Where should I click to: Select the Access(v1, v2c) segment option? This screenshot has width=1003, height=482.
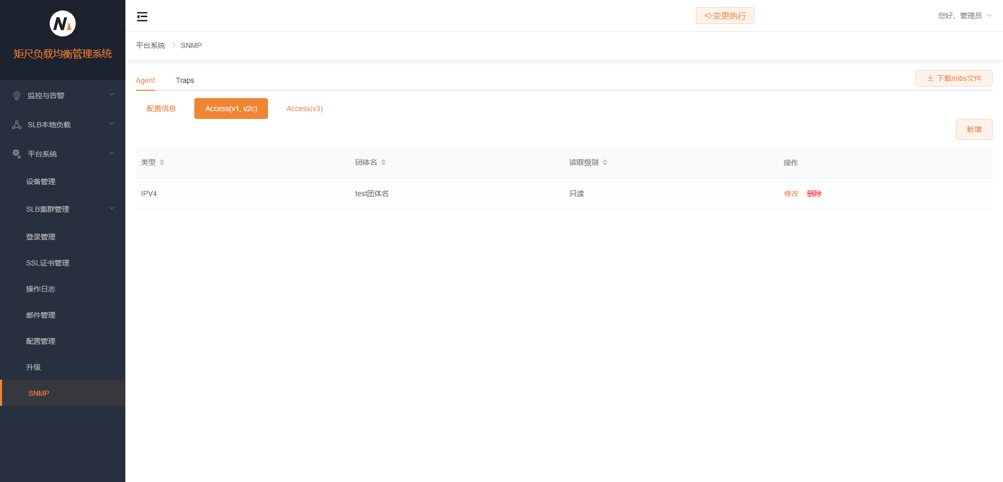point(231,109)
